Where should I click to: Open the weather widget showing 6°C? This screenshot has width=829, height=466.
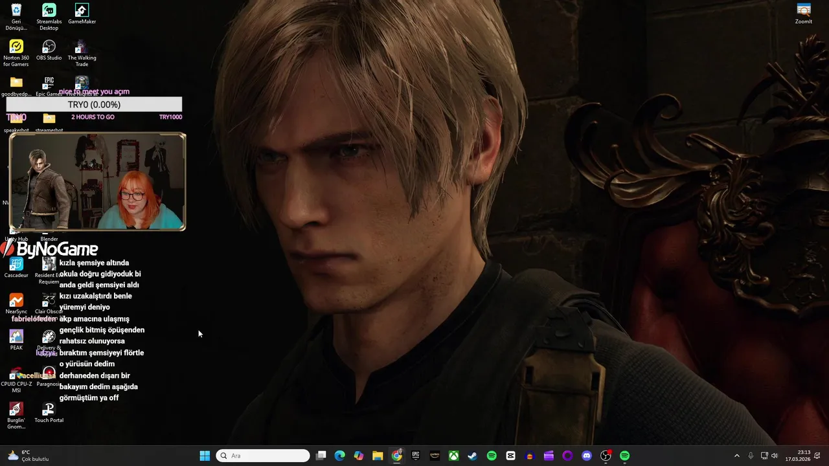pyautogui.click(x=28, y=456)
